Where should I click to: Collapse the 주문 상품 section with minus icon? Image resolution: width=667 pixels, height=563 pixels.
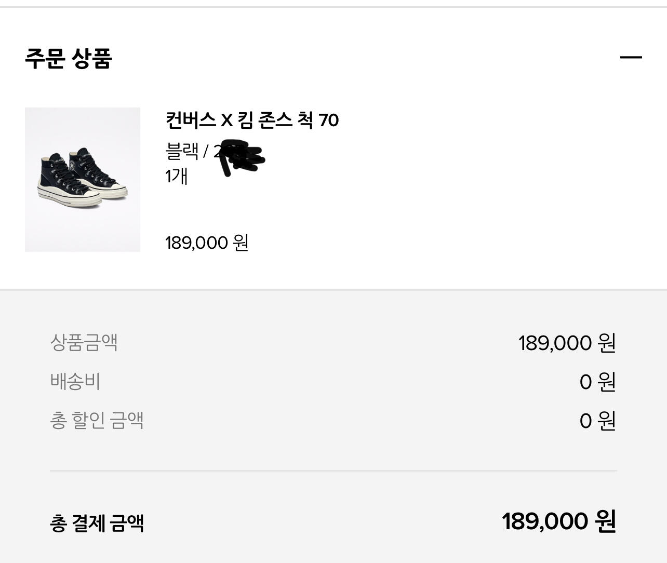point(631,57)
